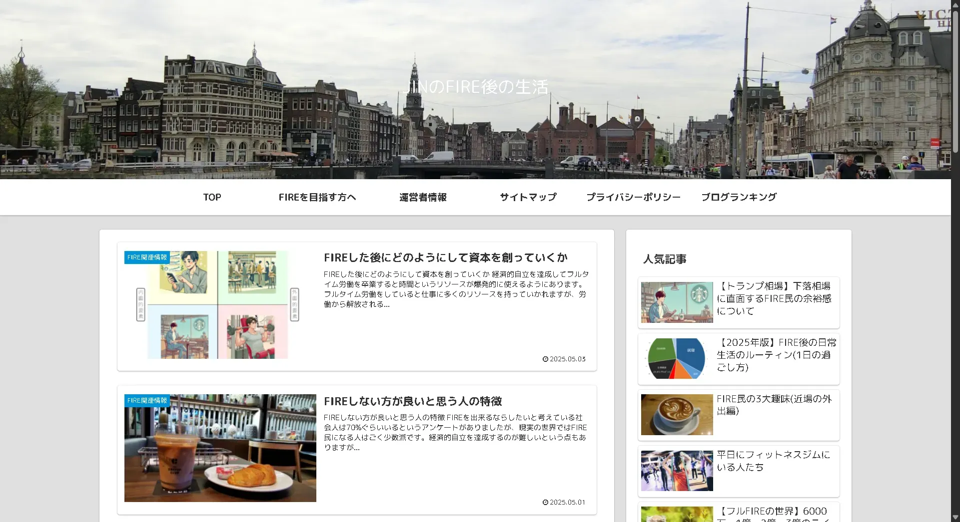Open the 運営者情報 menu item
Image resolution: width=960 pixels, height=522 pixels.
tap(423, 197)
